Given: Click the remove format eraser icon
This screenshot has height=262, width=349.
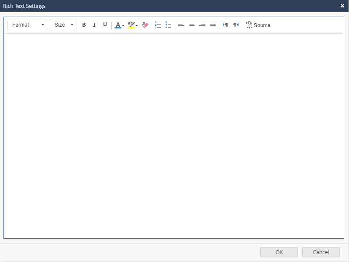Looking at the screenshot, I should point(145,25).
